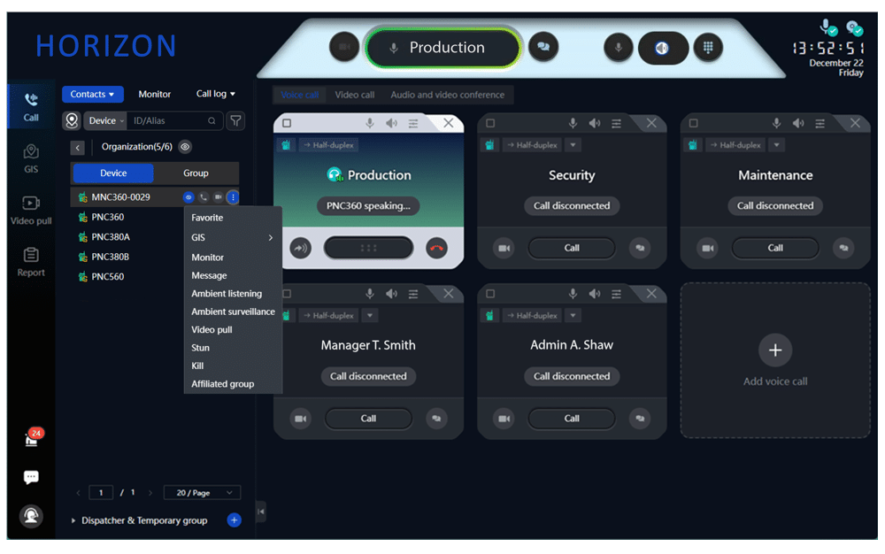The width and height of the screenshot is (885, 554).
Task: Open the notification icon with 24 badge
Action: click(x=31, y=439)
